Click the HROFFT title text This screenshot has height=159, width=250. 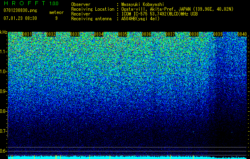pos(25,3)
